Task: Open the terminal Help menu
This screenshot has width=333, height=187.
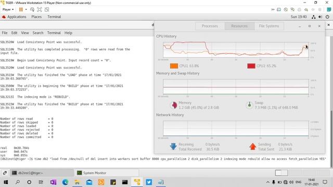Action: point(68,33)
